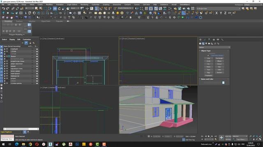
Task: Select the Geometry category icon
Action: click(200, 44)
